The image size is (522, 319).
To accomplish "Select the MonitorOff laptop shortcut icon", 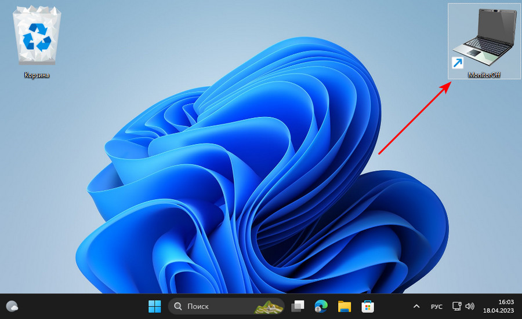I will pyautogui.click(x=484, y=36).
